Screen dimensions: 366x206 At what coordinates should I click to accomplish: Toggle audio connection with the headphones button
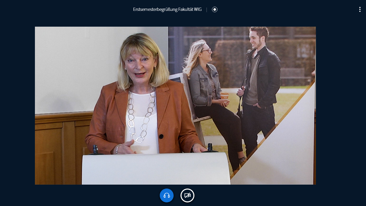click(167, 195)
